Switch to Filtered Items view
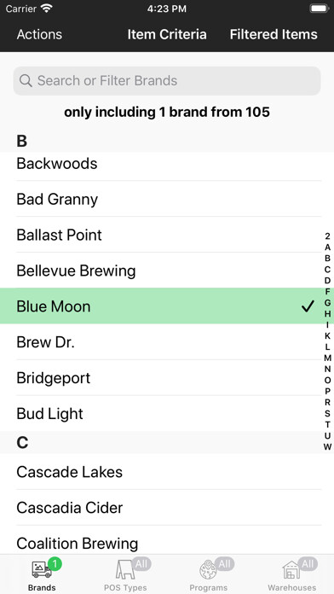 click(274, 34)
